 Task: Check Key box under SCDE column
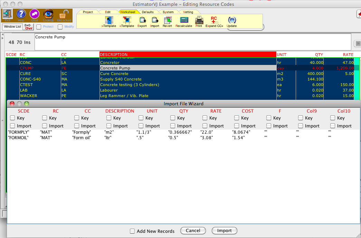(x=12, y=118)
